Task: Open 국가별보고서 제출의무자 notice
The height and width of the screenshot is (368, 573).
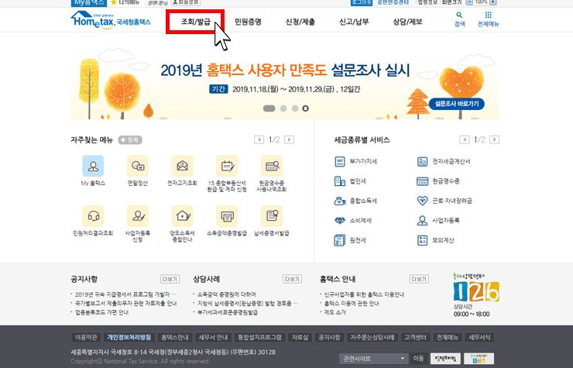Action: pos(125,303)
